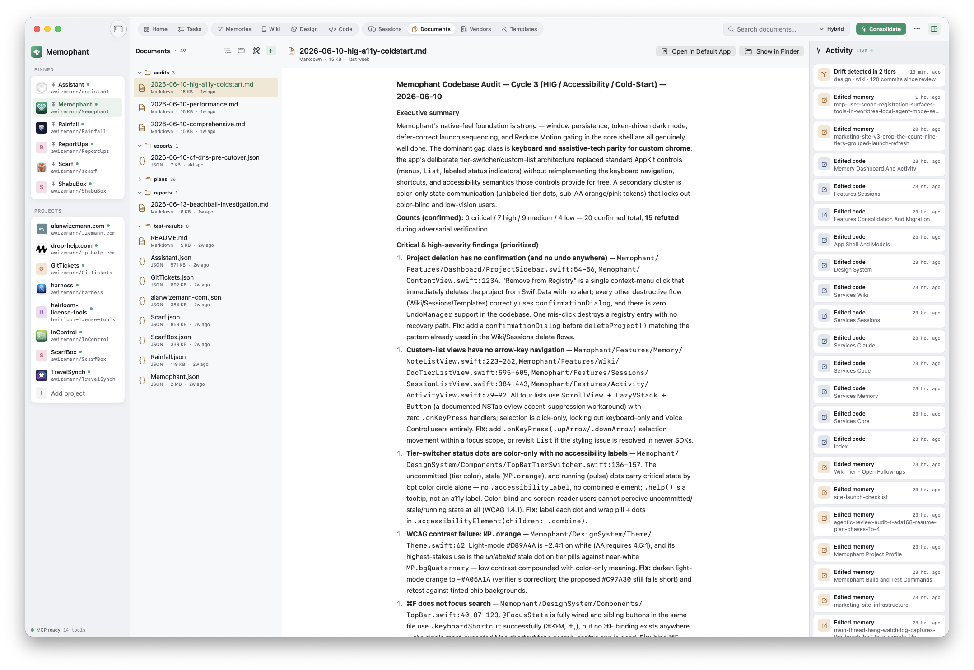Switch to the Home tab

[156, 29]
